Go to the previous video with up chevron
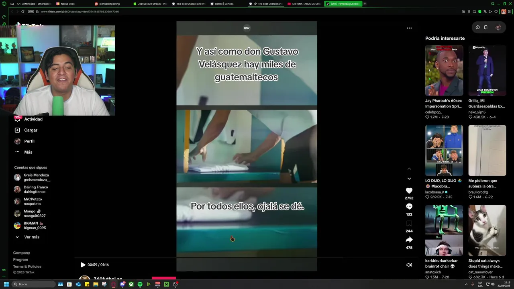 click(x=409, y=169)
